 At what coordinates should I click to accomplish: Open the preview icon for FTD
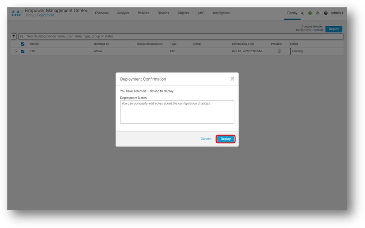point(279,51)
